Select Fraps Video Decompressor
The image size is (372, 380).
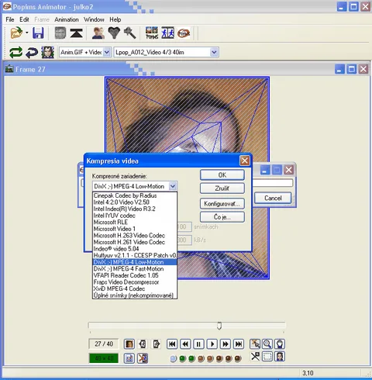(135, 282)
